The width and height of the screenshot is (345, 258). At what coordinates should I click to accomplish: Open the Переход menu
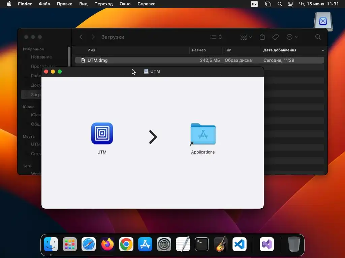[x=103, y=4]
